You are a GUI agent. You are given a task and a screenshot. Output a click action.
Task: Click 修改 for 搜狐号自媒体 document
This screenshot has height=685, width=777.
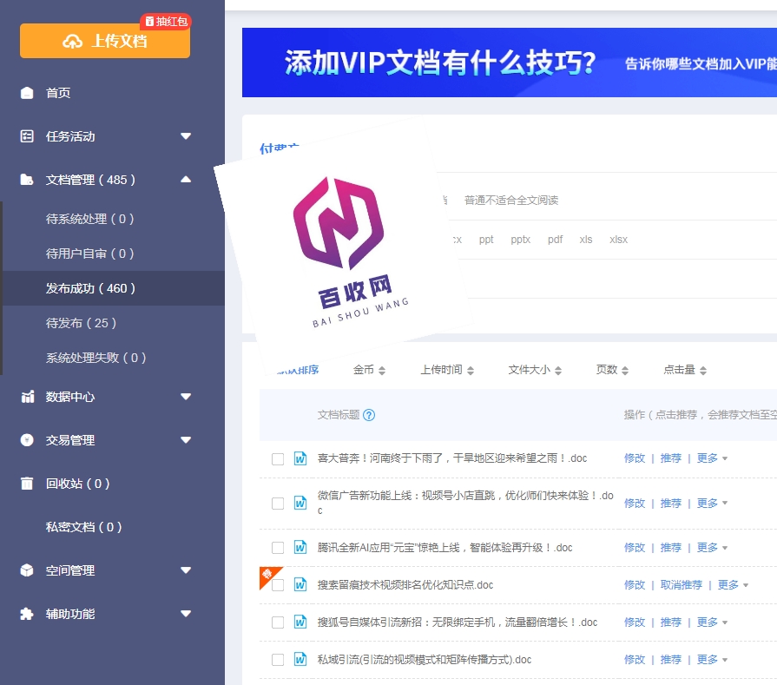coord(635,622)
